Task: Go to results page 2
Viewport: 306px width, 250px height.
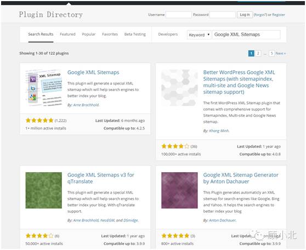Action: click(258, 53)
